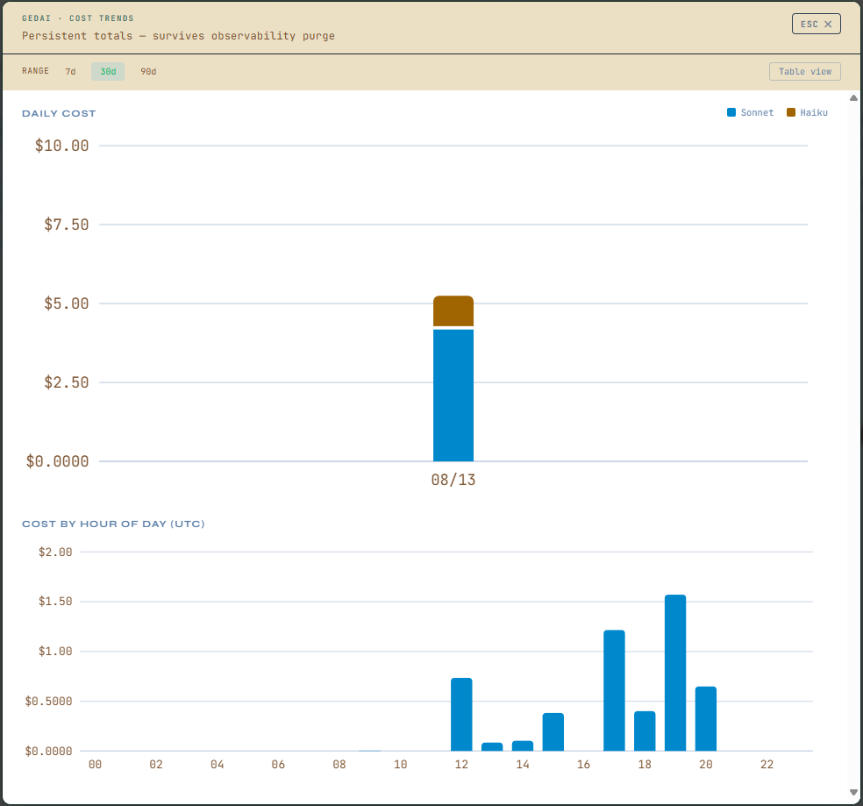
Task: Click the Sonnet segment of the 08/13 bar
Action: [x=453, y=396]
